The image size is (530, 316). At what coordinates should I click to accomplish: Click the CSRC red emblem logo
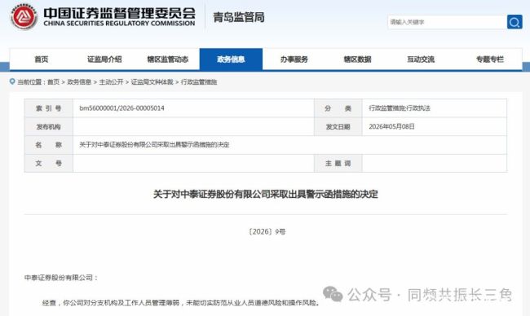pos(24,17)
